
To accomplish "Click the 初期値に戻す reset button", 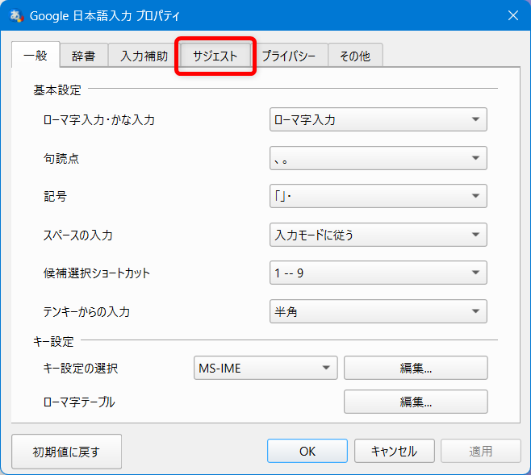I will tap(66, 452).
